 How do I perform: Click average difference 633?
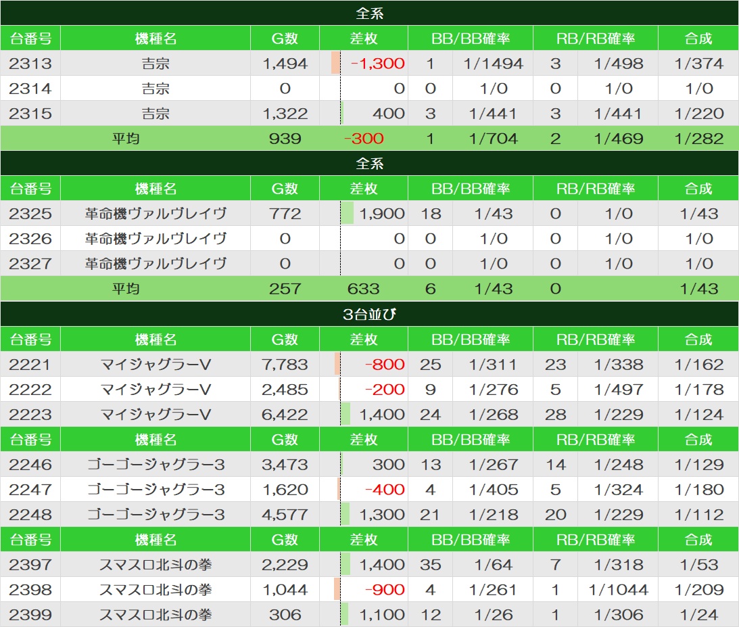click(364, 289)
